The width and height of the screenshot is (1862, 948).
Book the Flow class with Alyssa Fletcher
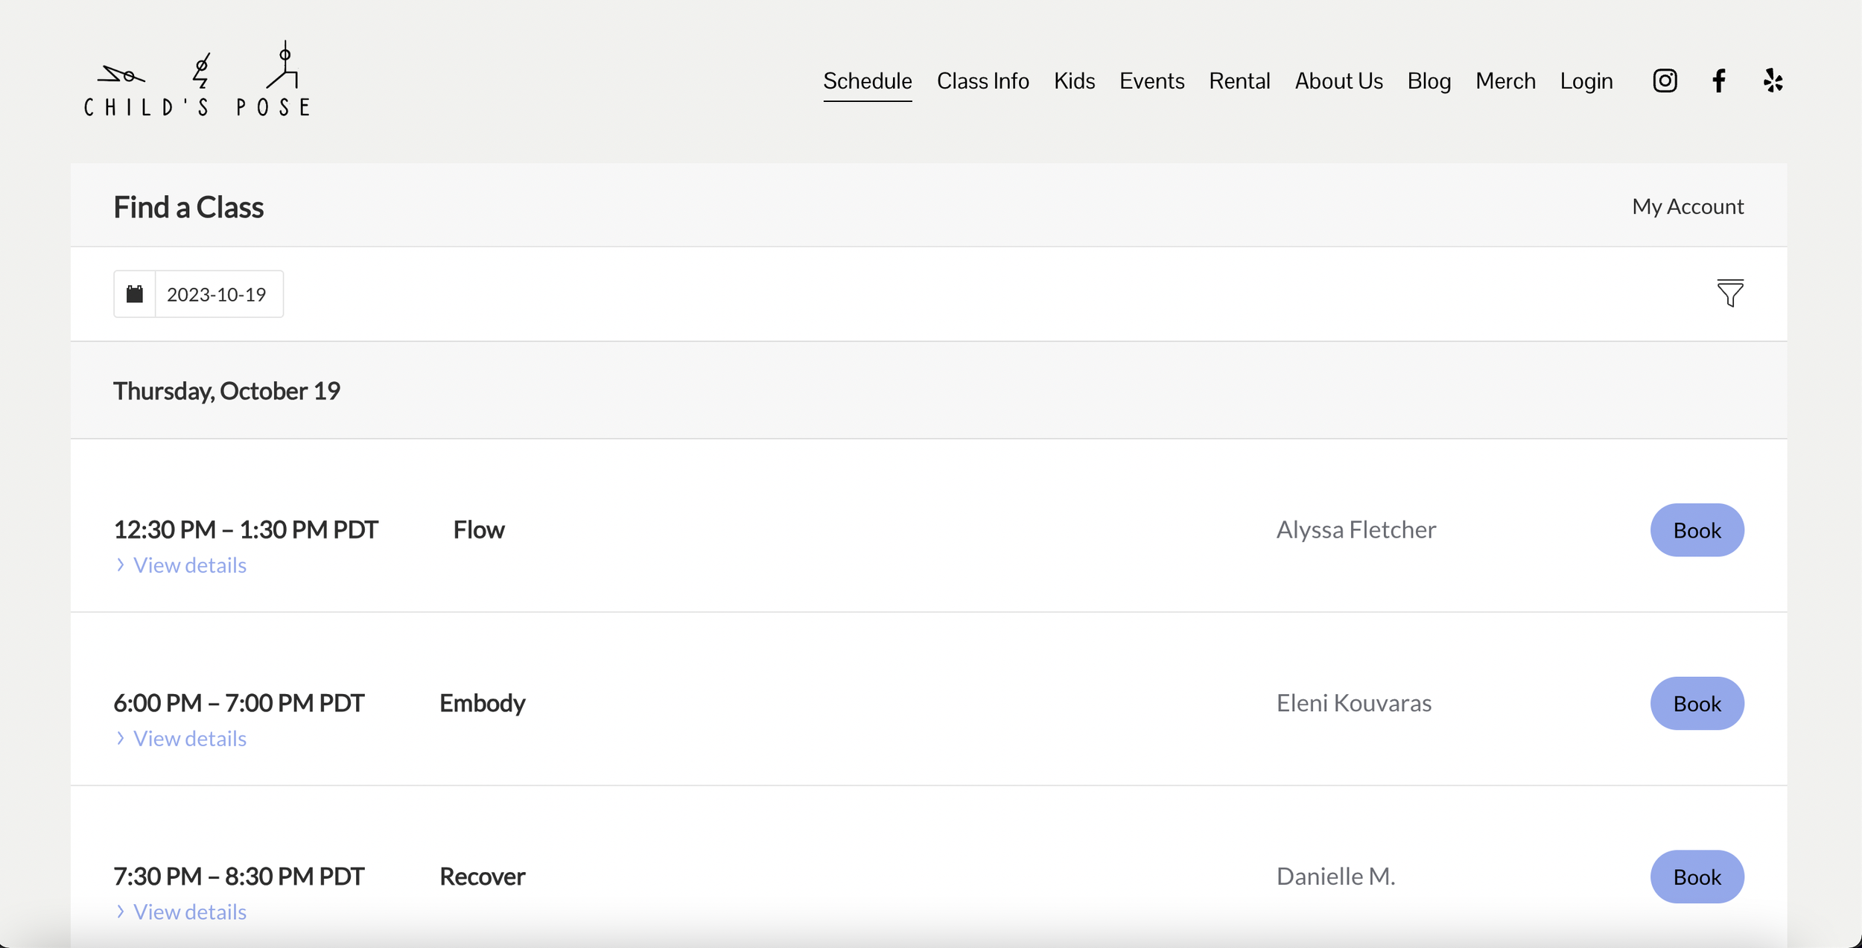click(1697, 530)
